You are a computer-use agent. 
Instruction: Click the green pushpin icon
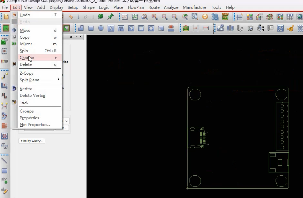click(x=110, y=17)
